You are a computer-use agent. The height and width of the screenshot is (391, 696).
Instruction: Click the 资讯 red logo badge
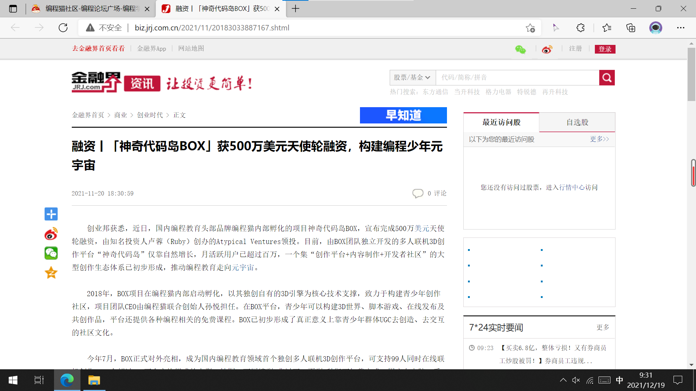pyautogui.click(x=142, y=84)
